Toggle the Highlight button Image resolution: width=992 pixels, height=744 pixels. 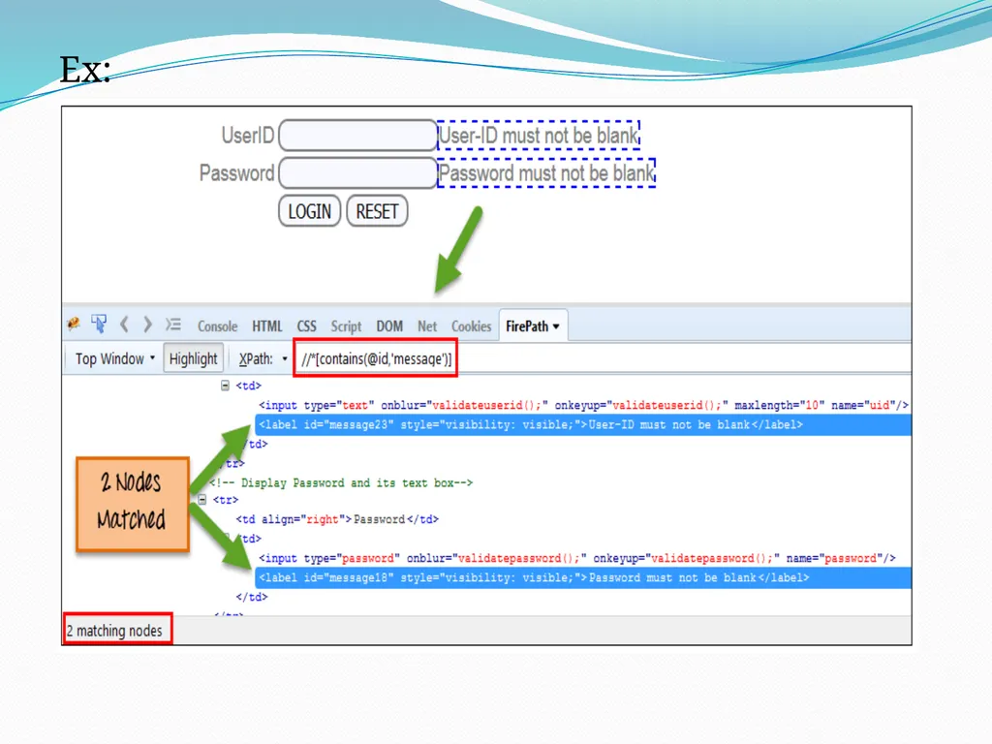coord(193,358)
